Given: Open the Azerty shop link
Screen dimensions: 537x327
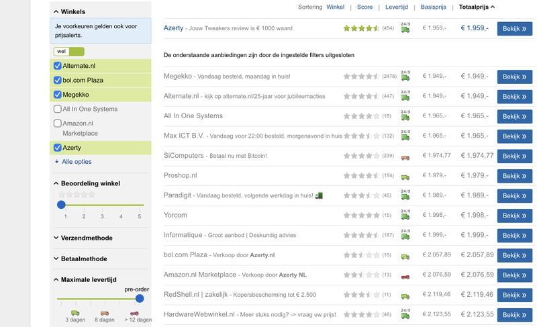Looking at the screenshot, I should tap(173, 28).
